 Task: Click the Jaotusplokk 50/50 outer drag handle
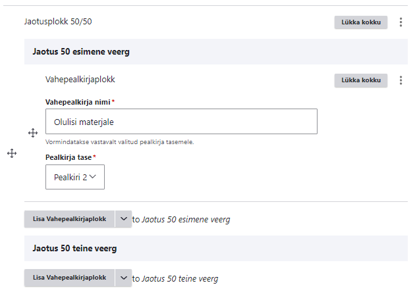coord(11,153)
